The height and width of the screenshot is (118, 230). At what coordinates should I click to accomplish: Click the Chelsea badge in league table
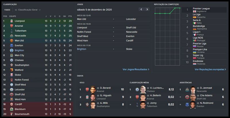coord(11,60)
